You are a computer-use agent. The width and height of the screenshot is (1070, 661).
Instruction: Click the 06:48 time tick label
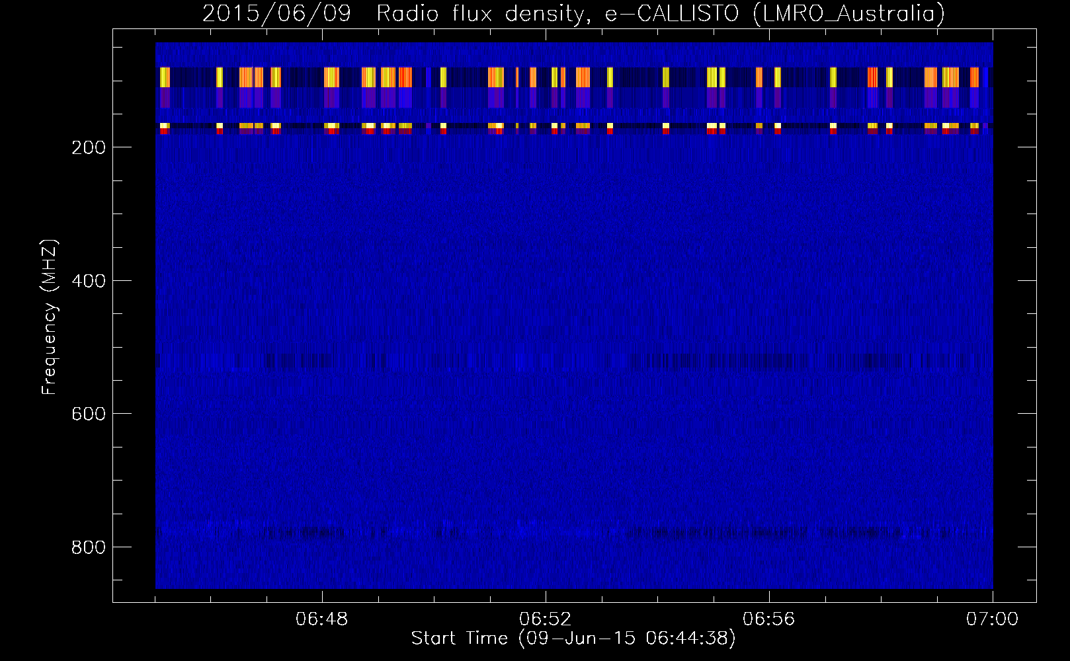point(322,619)
